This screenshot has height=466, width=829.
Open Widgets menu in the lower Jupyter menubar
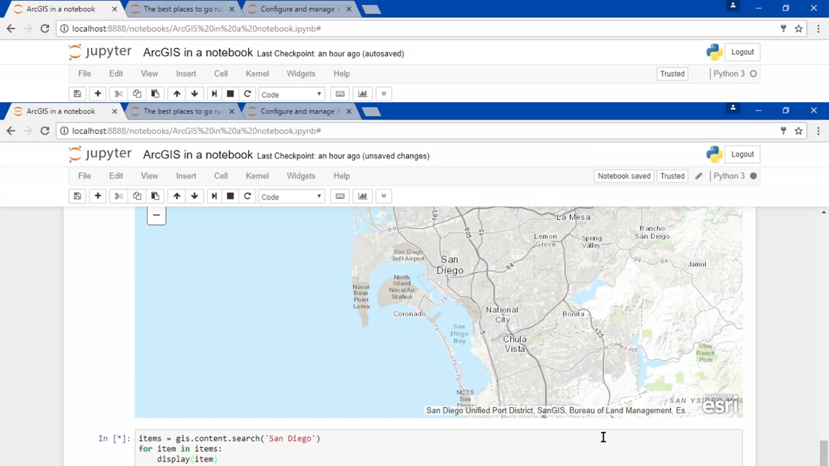301,176
